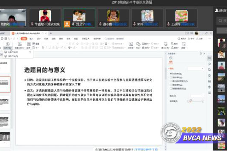
Task: Select the solid fill radio button
Action: 171,74
